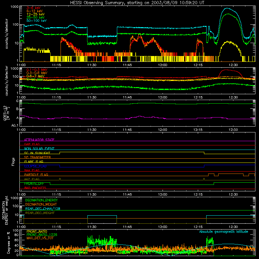The height and width of the screenshot is (259, 259).
Task: Select the ECLIPSE_FLAG label
Action: [35, 166]
